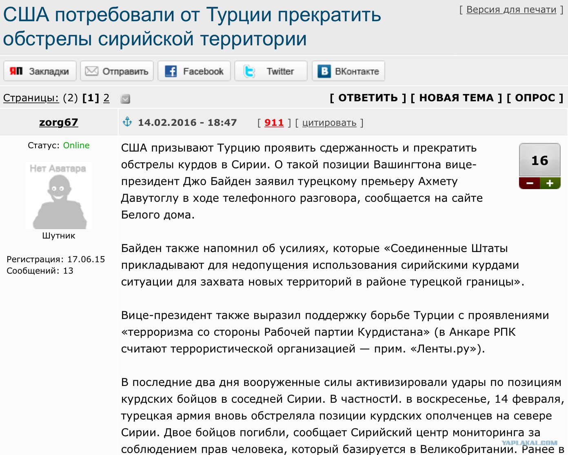This screenshot has width=568, height=455.
Task: Share the thread on Facebook
Action: tap(194, 71)
